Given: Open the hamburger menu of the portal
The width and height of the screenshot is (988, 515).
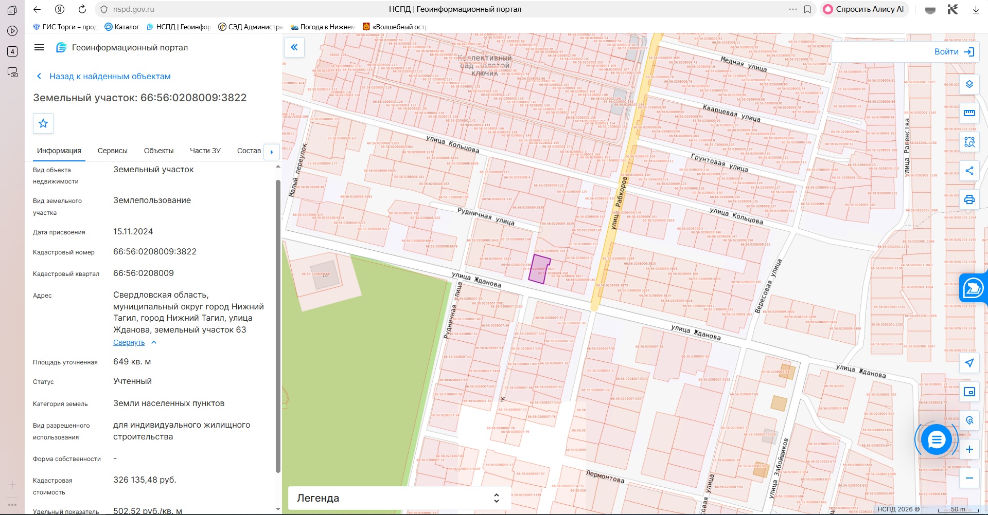Looking at the screenshot, I should pyautogui.click(x=39, y=47).
